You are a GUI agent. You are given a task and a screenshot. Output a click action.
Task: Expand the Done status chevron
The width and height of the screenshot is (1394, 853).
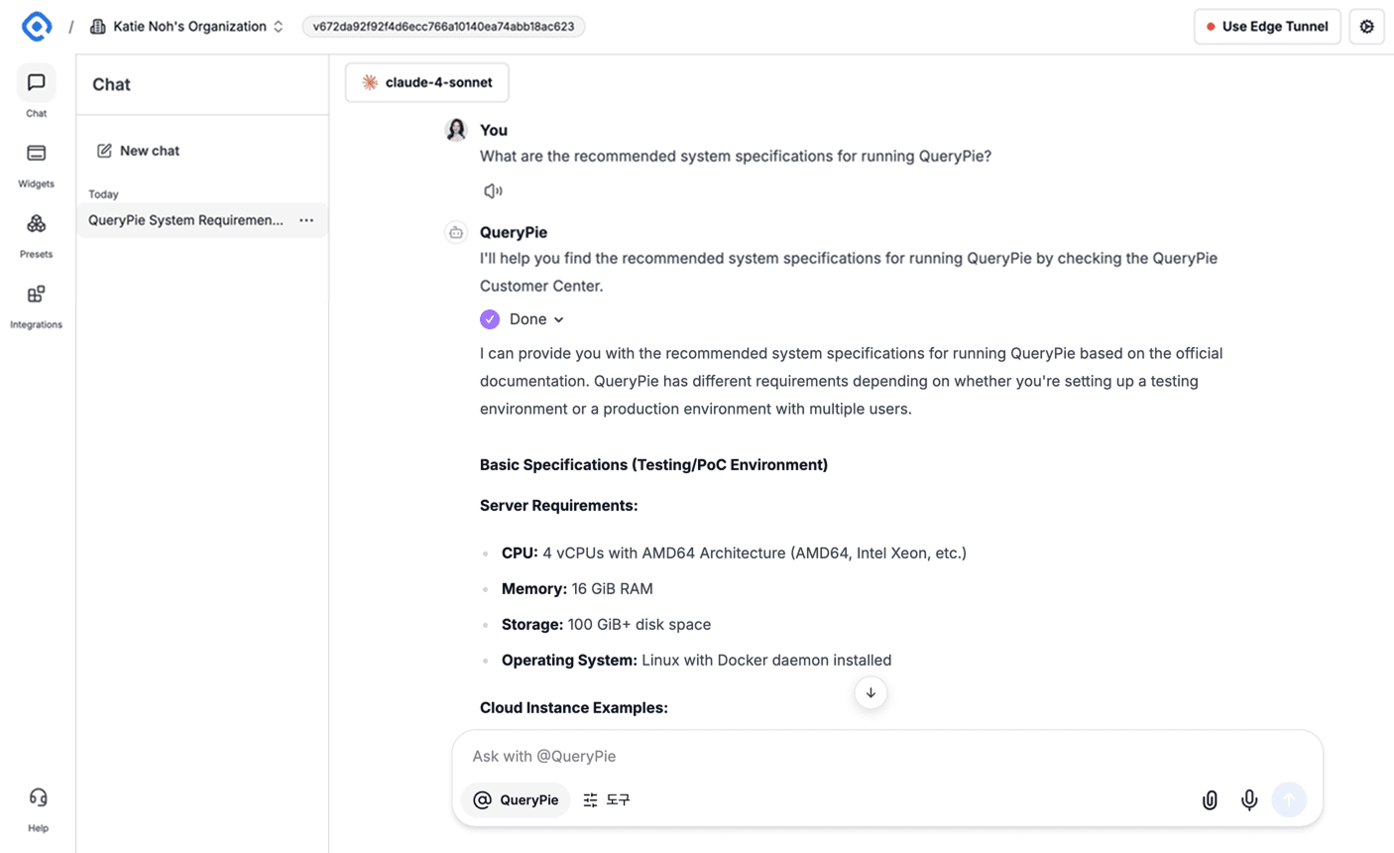558,319
